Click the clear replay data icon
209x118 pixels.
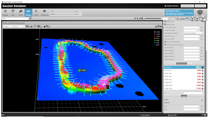click(x=142, y=19)
